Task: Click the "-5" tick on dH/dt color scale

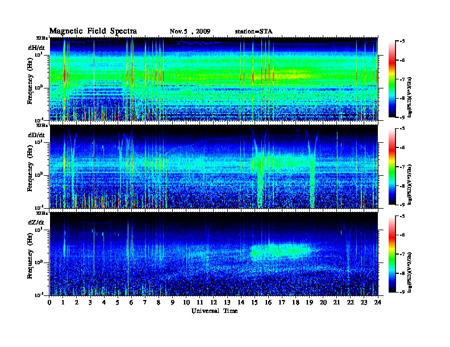Action: (402, 41)
